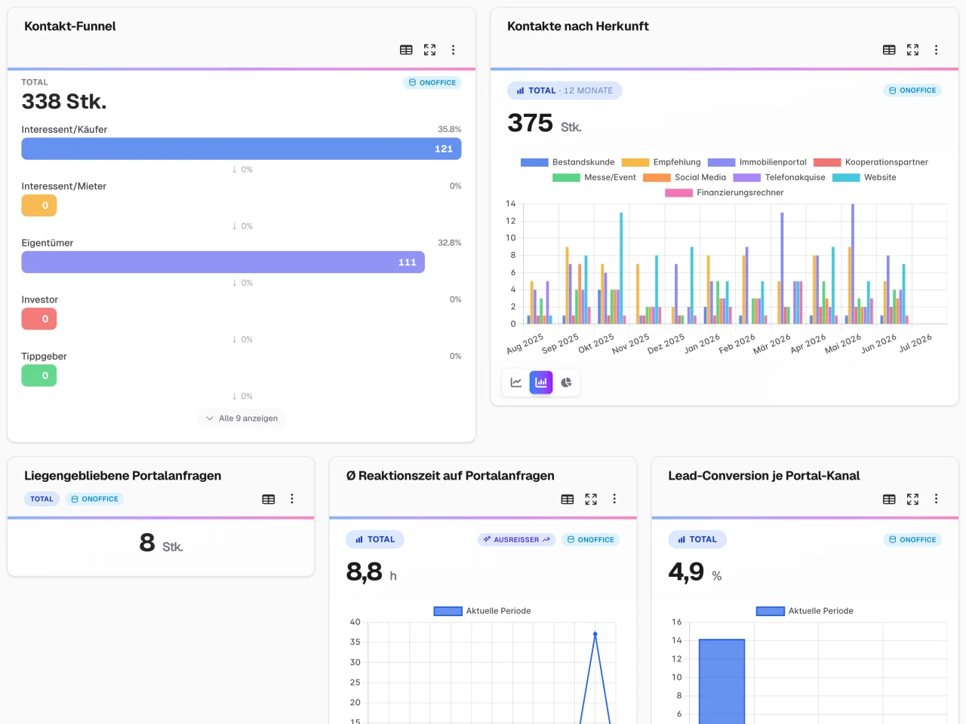Select the bar chart view button
The image size is (966, 724).
click(541, 382)
